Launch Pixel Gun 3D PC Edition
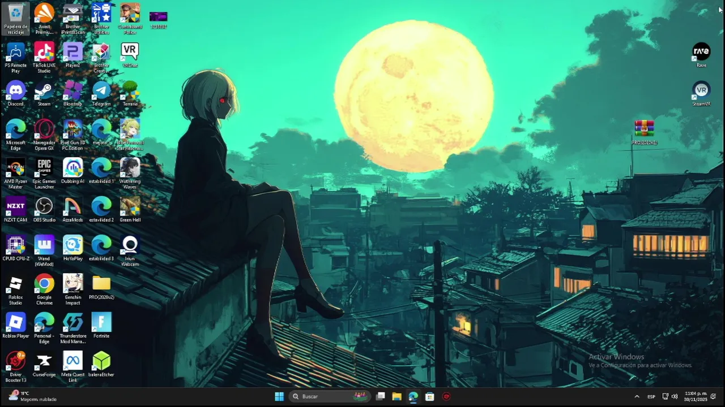Image resolution: width=725 pixels, height=407 pixels. tap(72, 135)
